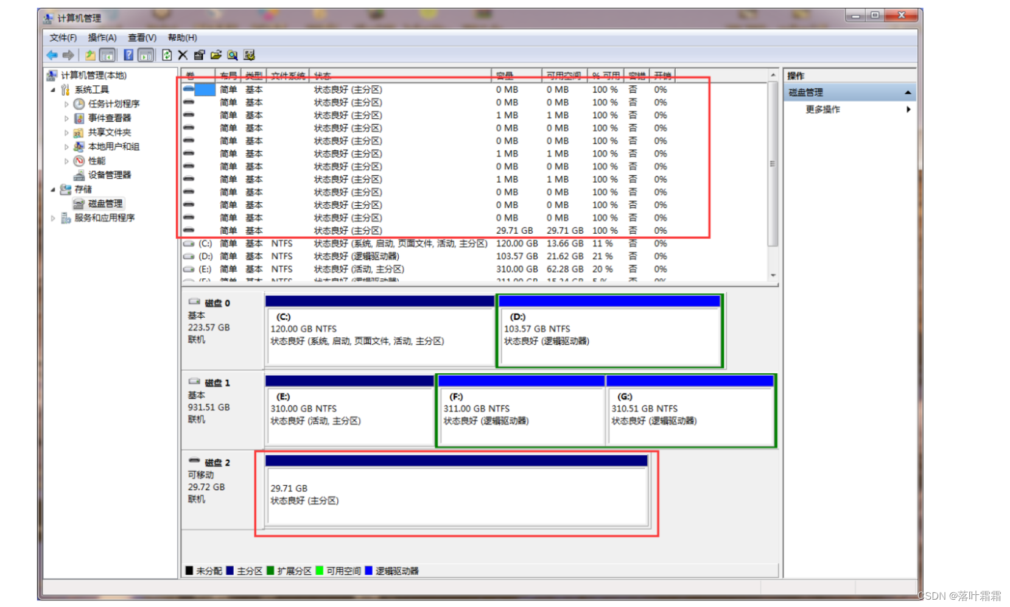1010x607 pixels.
Task: Collapse the 存储 tree node
Action: (53, 189)
